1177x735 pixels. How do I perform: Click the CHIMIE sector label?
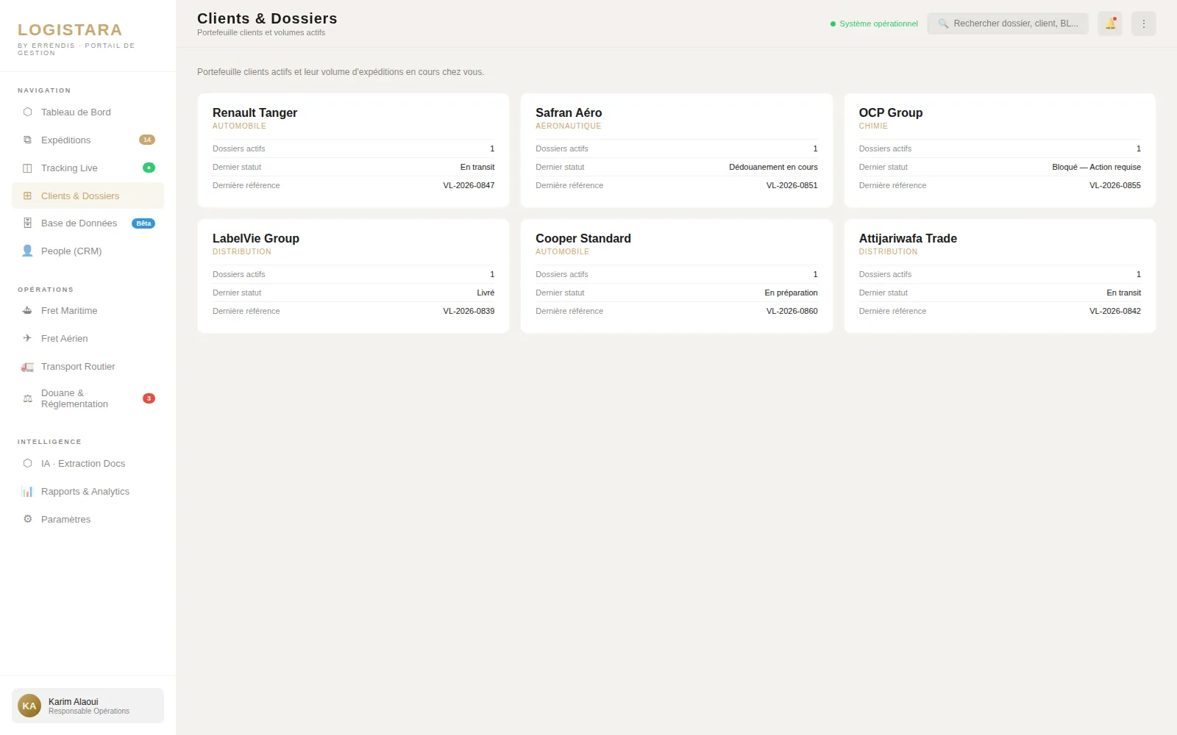tap(873, 126)
